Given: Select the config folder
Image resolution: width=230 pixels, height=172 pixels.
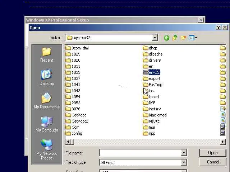Looking at the screenshot, I should click(x=74, y=133).
